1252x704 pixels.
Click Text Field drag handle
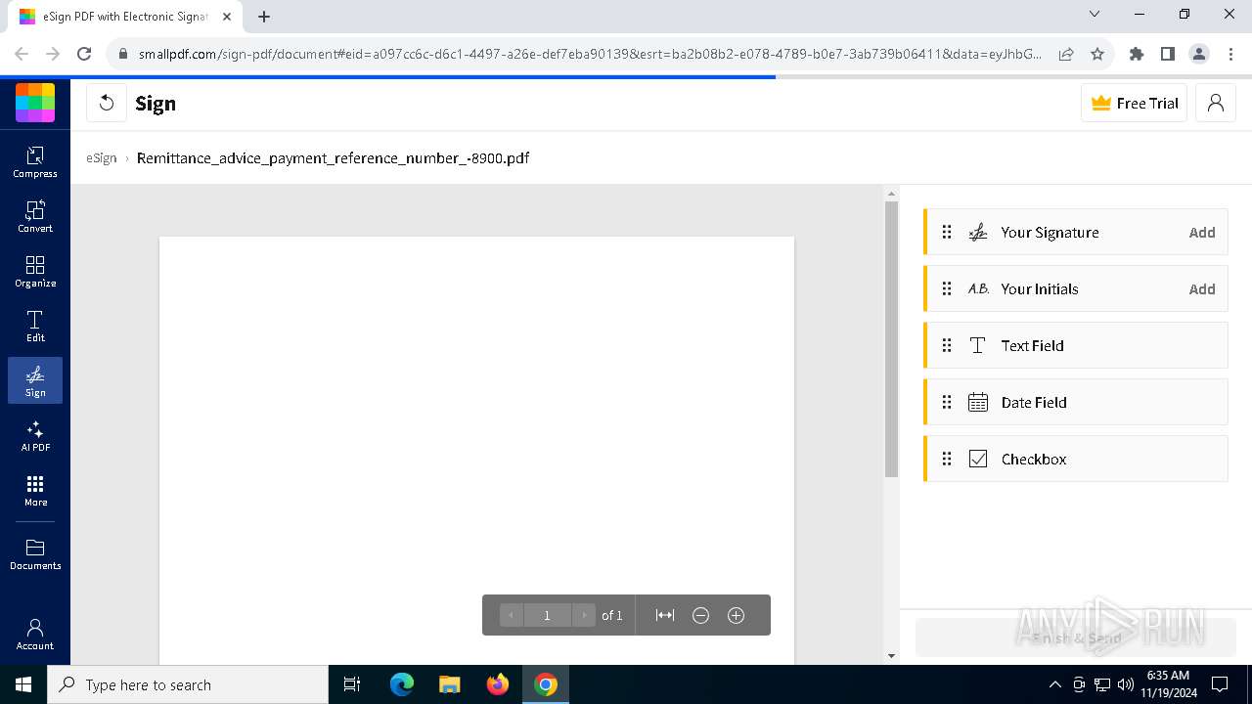[x=947, y=346]
